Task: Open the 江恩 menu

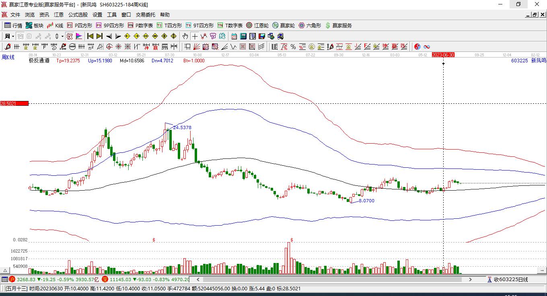Action: [x=59, y=14]
